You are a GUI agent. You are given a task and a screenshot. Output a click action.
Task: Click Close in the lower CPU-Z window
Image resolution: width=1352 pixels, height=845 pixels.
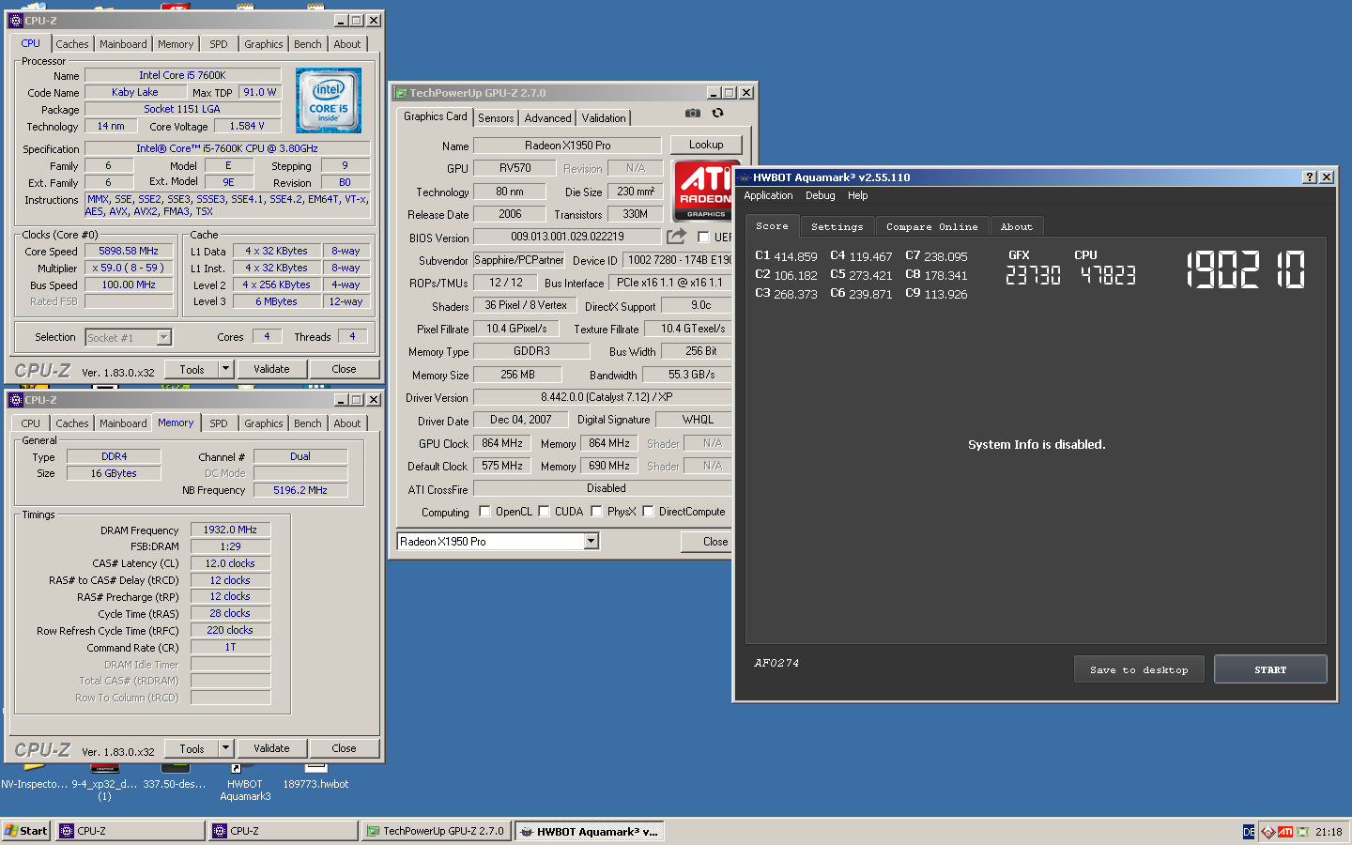click(344, 748)
